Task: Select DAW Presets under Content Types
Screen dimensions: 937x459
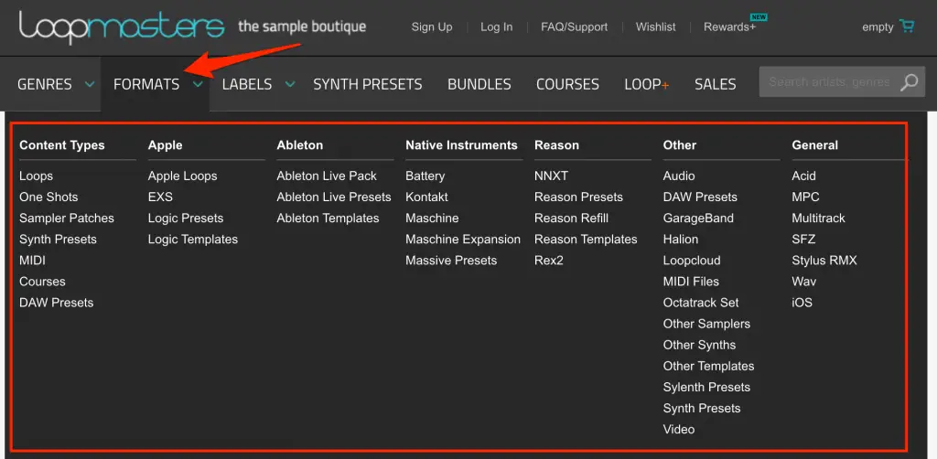Action: 56,303
